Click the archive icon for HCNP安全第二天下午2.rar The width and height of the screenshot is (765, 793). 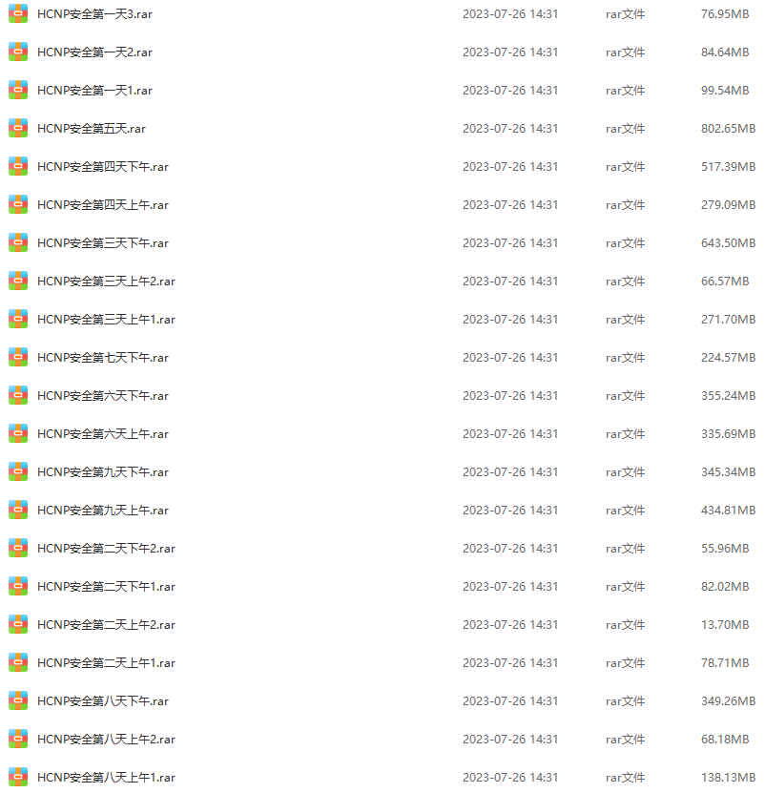18,548
